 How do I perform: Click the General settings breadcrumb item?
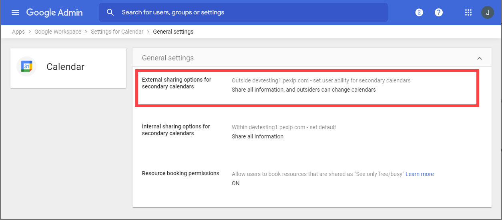tap(173, 32)
